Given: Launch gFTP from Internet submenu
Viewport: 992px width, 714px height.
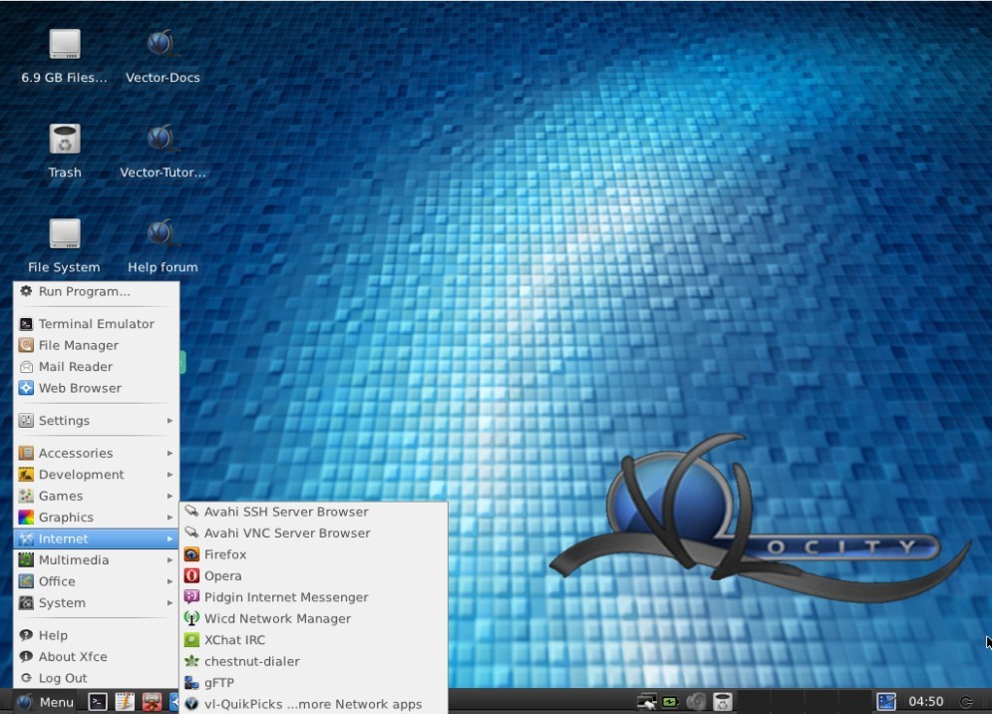Looking at the screenshot, I should pos(314,684).
